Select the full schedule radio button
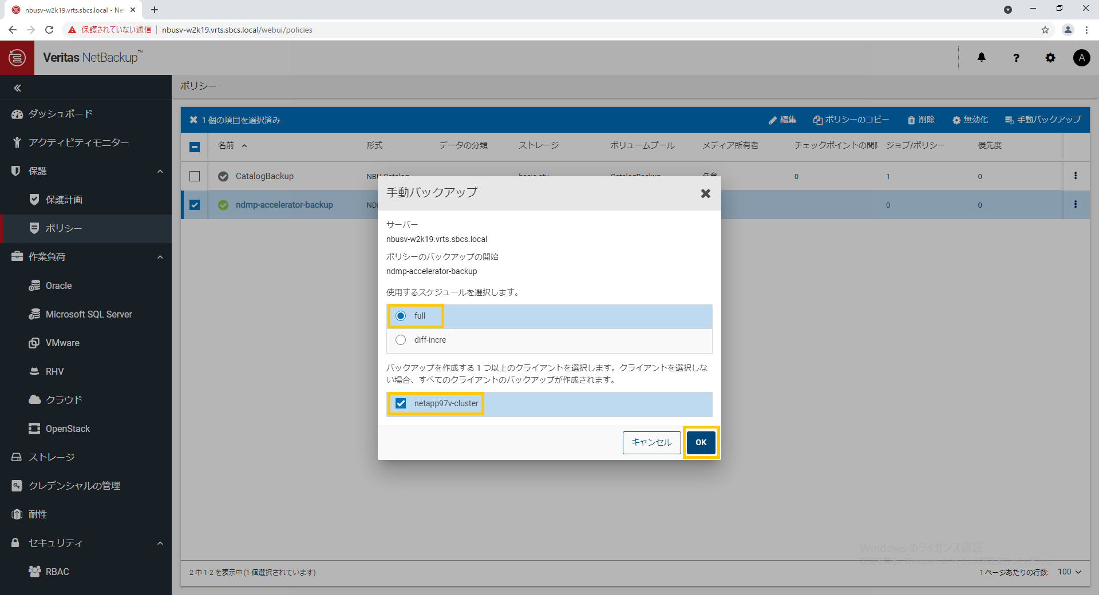This screenshot has height=595, width=1099. [x=401, y=316]
